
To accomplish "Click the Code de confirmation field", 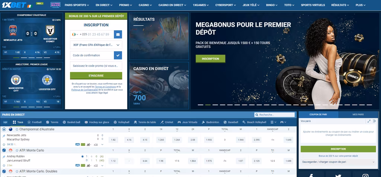I will [92, 55].
